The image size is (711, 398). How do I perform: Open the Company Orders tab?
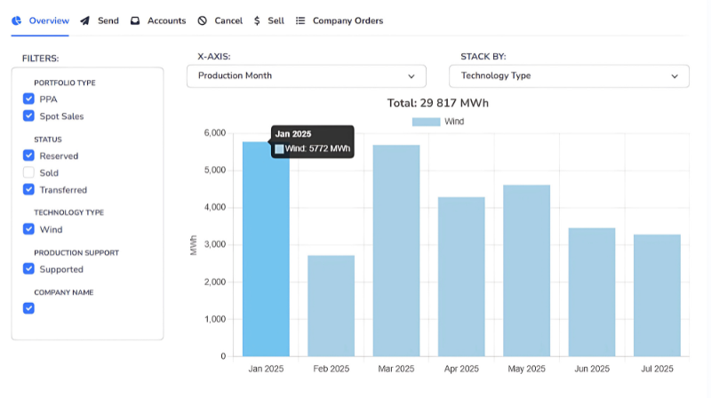[x=348, y=20]
